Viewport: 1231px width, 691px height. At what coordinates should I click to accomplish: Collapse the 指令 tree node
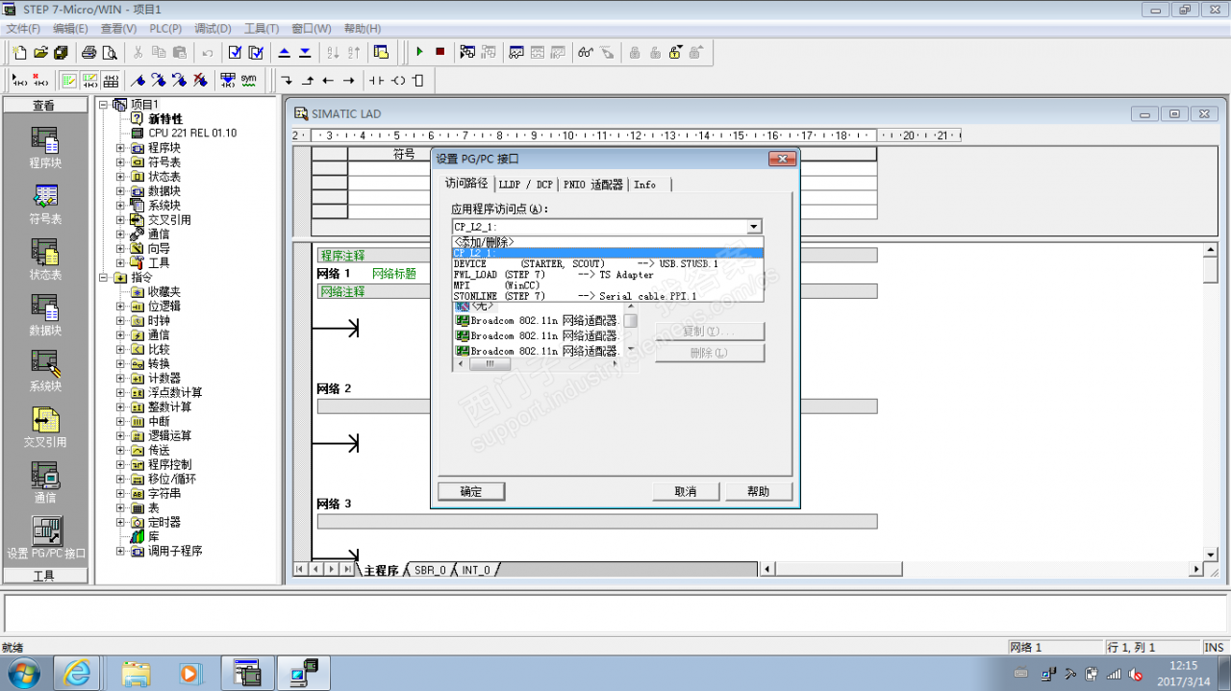click(103, 278)
